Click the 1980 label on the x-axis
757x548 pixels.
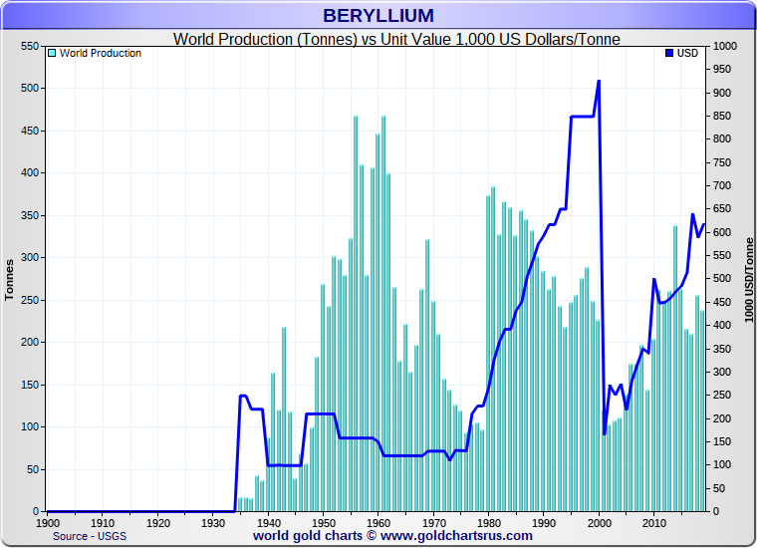point(488,522)
